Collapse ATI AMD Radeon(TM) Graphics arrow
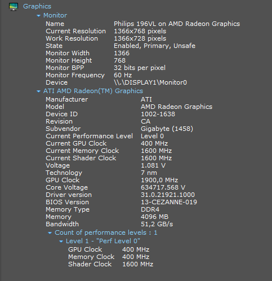The width and height of the screenshot is (272, 281). [38, 91]
